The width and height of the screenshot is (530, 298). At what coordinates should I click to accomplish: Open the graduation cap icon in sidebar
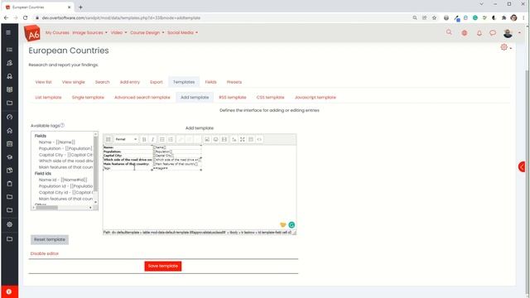click(x=9, y=157)
